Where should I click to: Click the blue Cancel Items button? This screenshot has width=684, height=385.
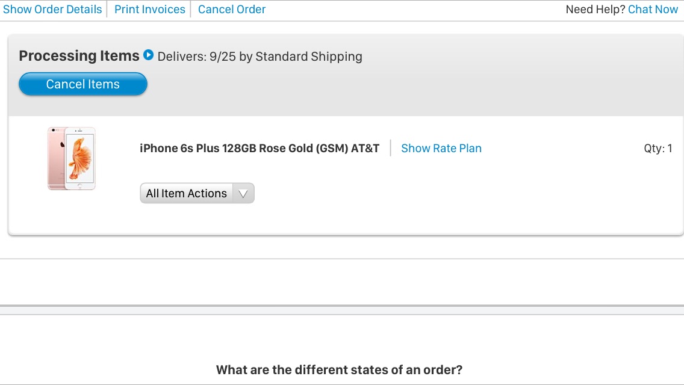[x=83, y=84]
